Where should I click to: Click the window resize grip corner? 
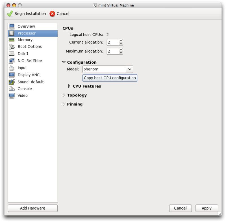click(220, 214)
